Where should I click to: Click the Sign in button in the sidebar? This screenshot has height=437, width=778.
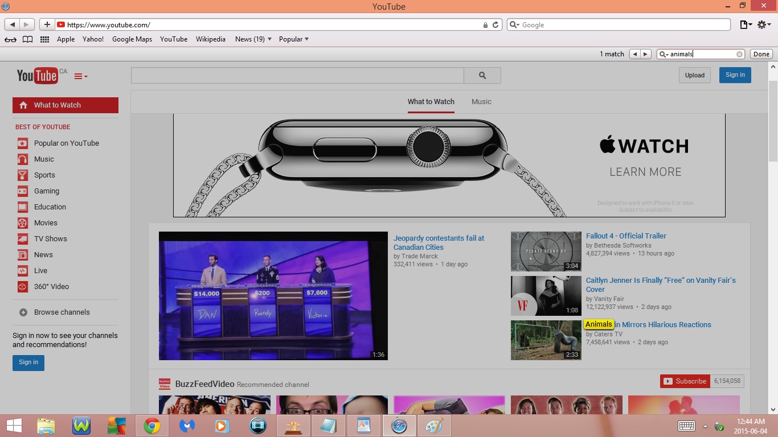tap(28, 362)
